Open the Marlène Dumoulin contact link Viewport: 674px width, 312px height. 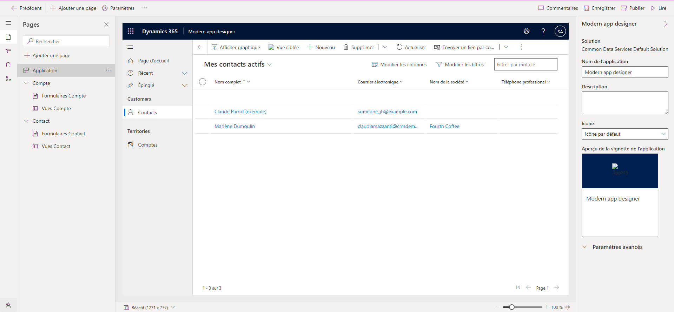pos(234,126)
